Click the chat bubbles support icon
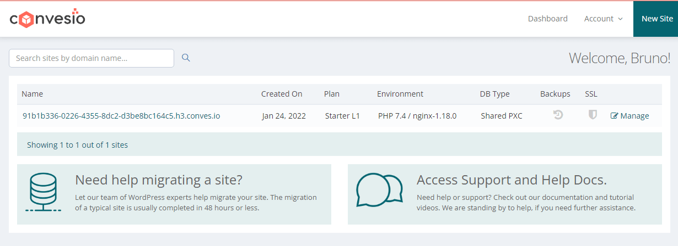This screenshot has height=246, width=678. [x=379, y=190]
